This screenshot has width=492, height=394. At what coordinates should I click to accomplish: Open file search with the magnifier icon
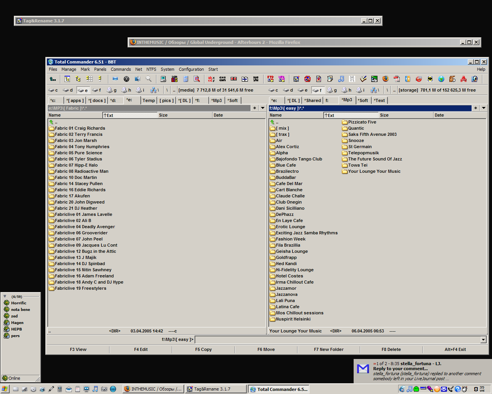(x=148, y=79)
